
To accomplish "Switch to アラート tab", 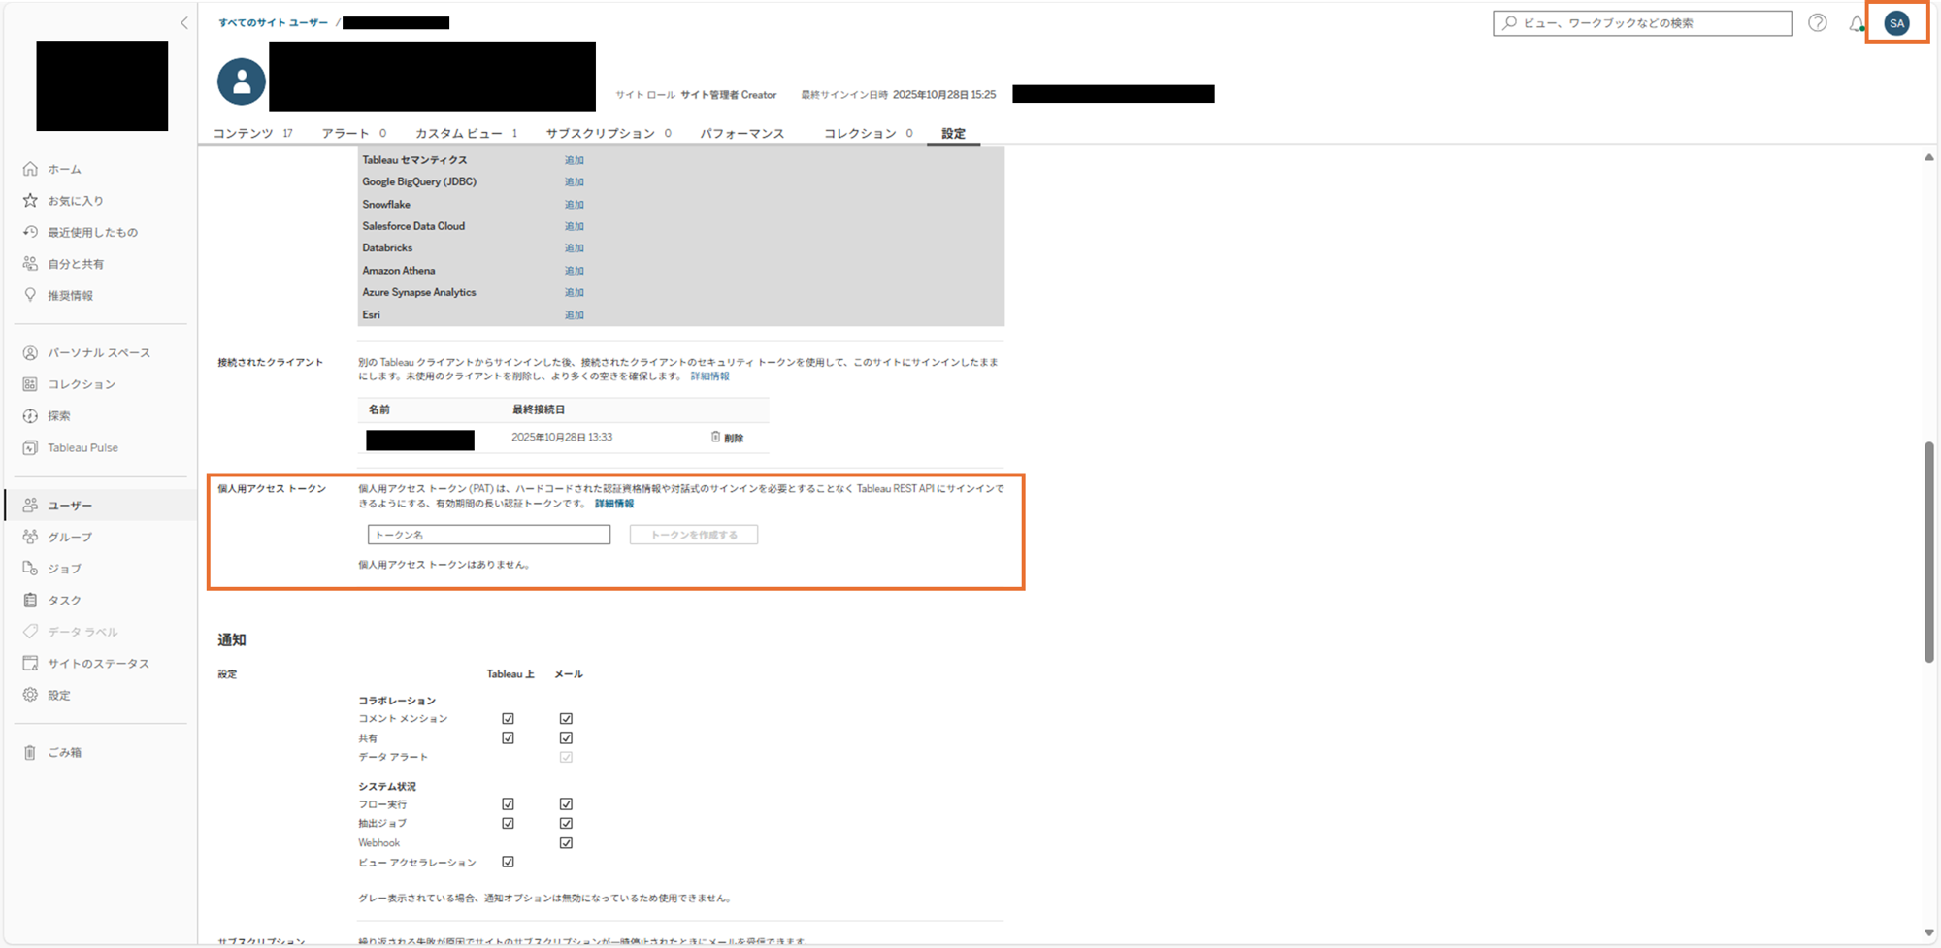I will 353,133.
